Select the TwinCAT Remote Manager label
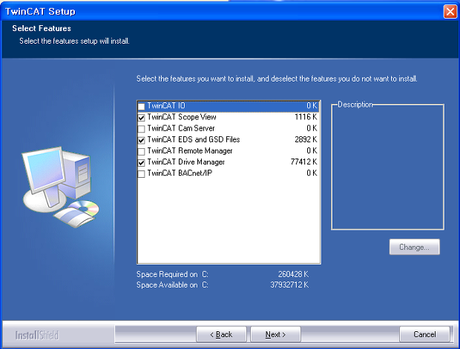This screenshot has width=460, height=349. click(x=190, y=150)
